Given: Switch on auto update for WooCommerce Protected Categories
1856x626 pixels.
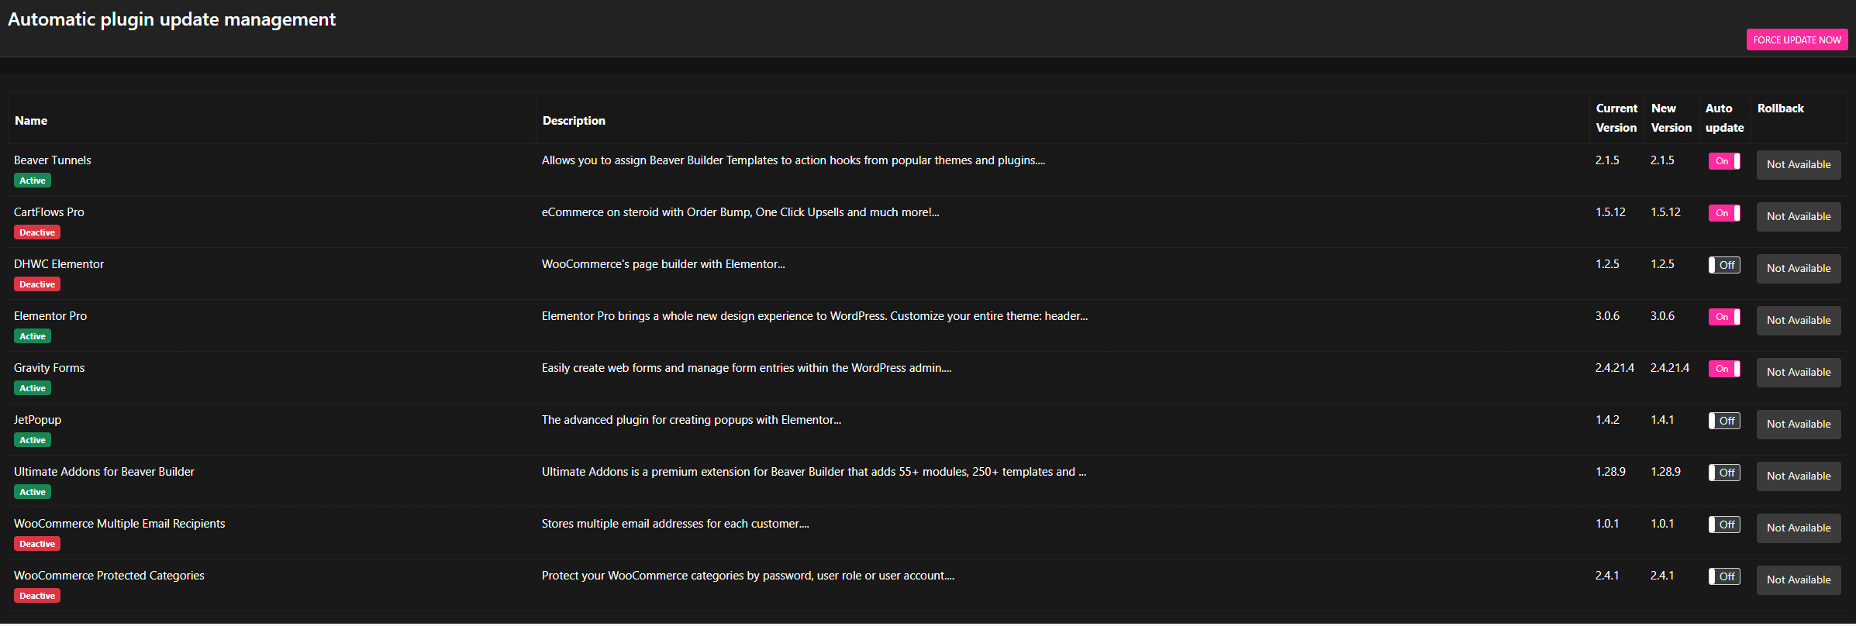Looking at the screenshot, I should (1724, 576).
